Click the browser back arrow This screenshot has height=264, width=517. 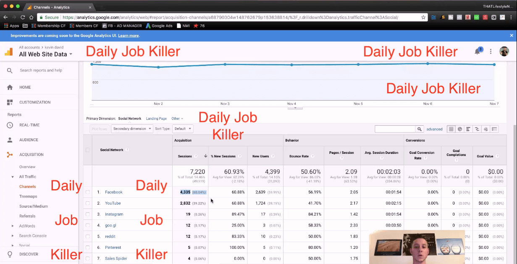[6, 17]
